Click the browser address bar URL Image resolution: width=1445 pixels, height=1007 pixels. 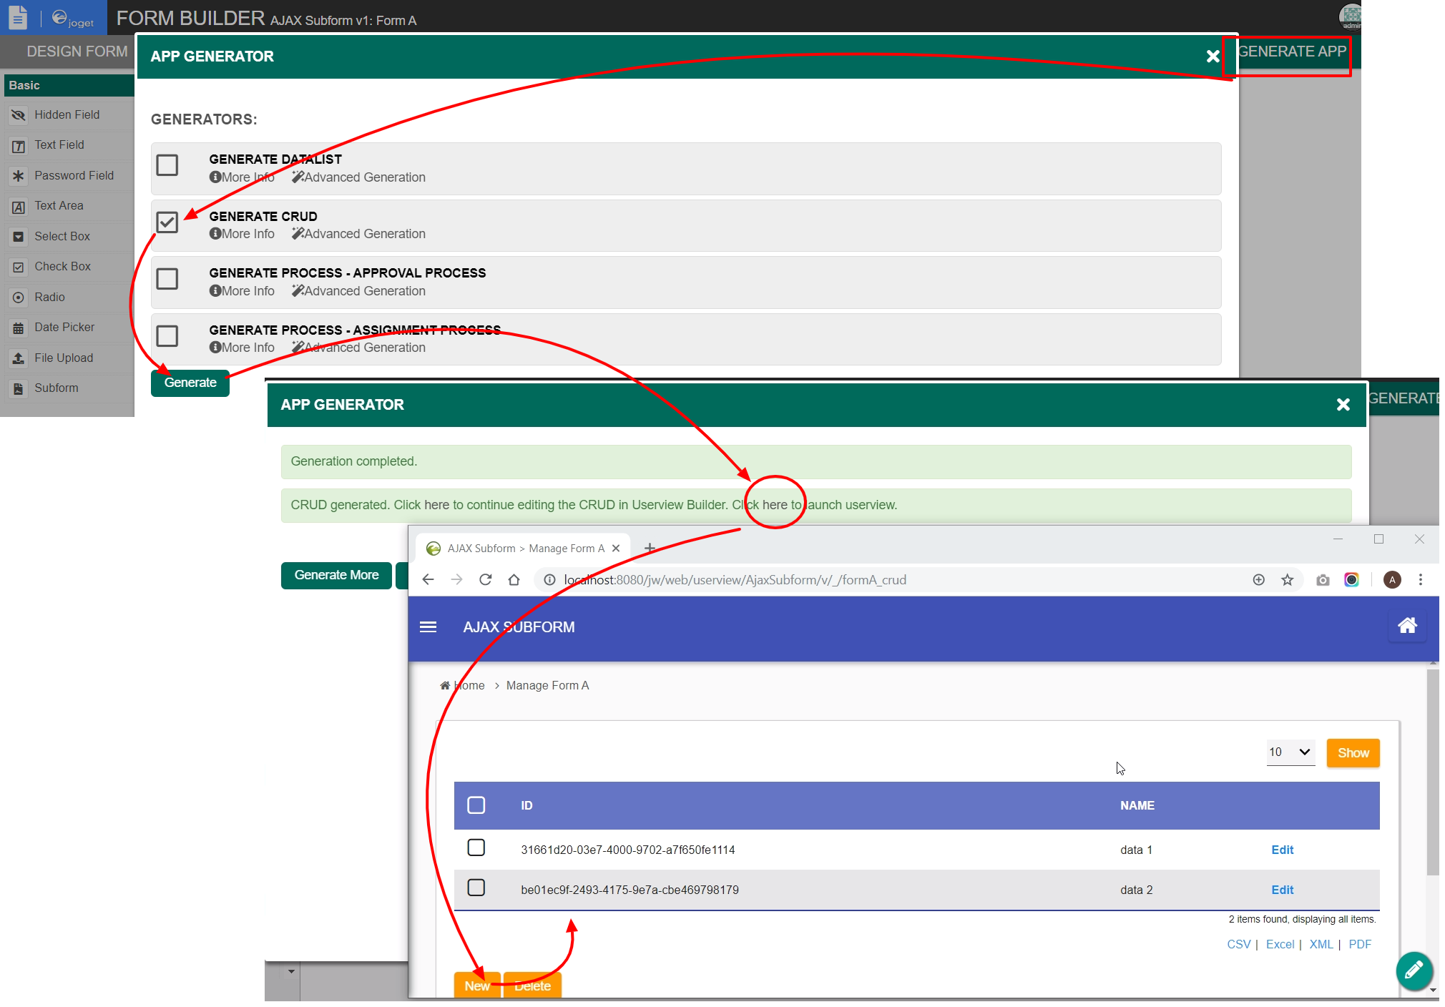(735, 579)
